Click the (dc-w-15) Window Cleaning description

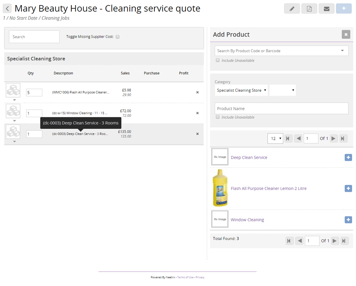[80, 113]
